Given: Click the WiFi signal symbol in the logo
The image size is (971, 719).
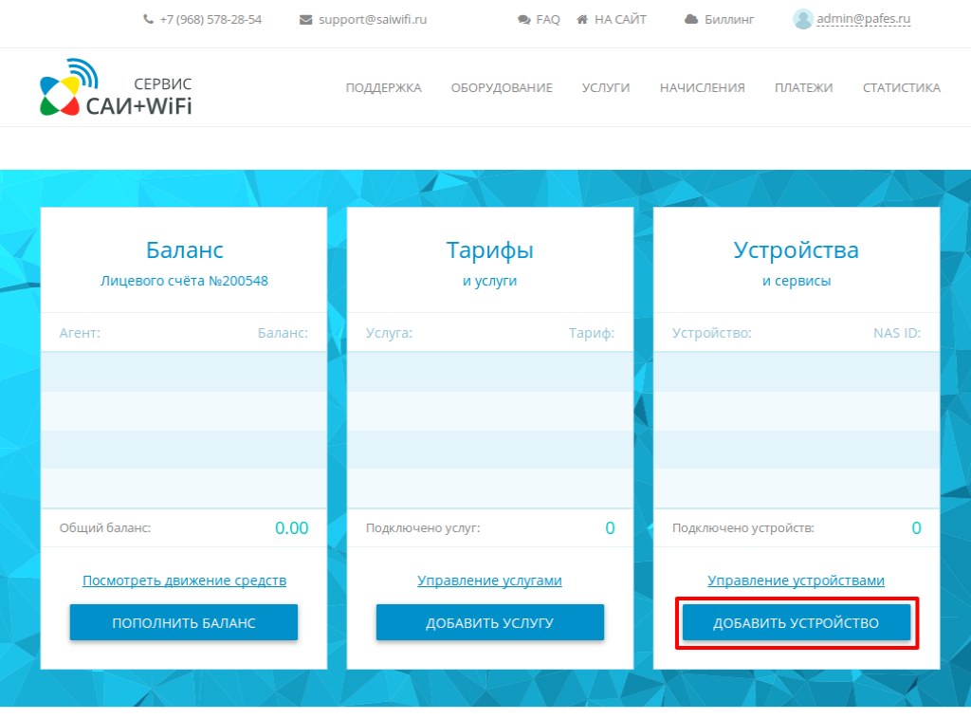Looking at the screenshot, I should tap(83, 68).
